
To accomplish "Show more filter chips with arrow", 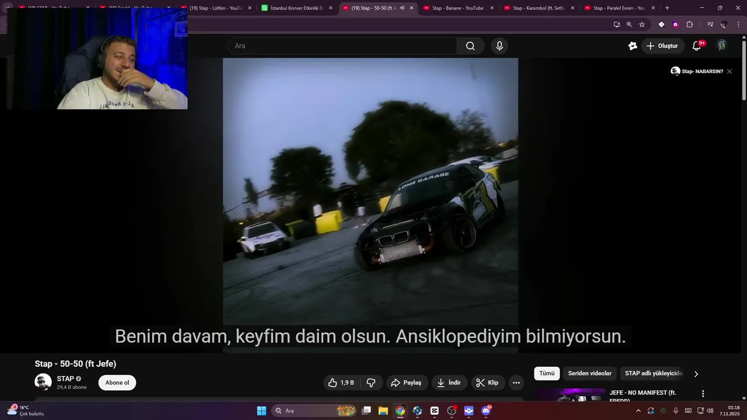I will [x=696, y=374].
